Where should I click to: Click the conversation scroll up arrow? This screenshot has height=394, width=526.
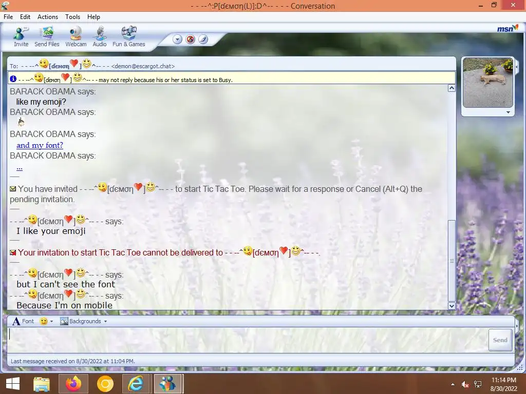point(452,88)
